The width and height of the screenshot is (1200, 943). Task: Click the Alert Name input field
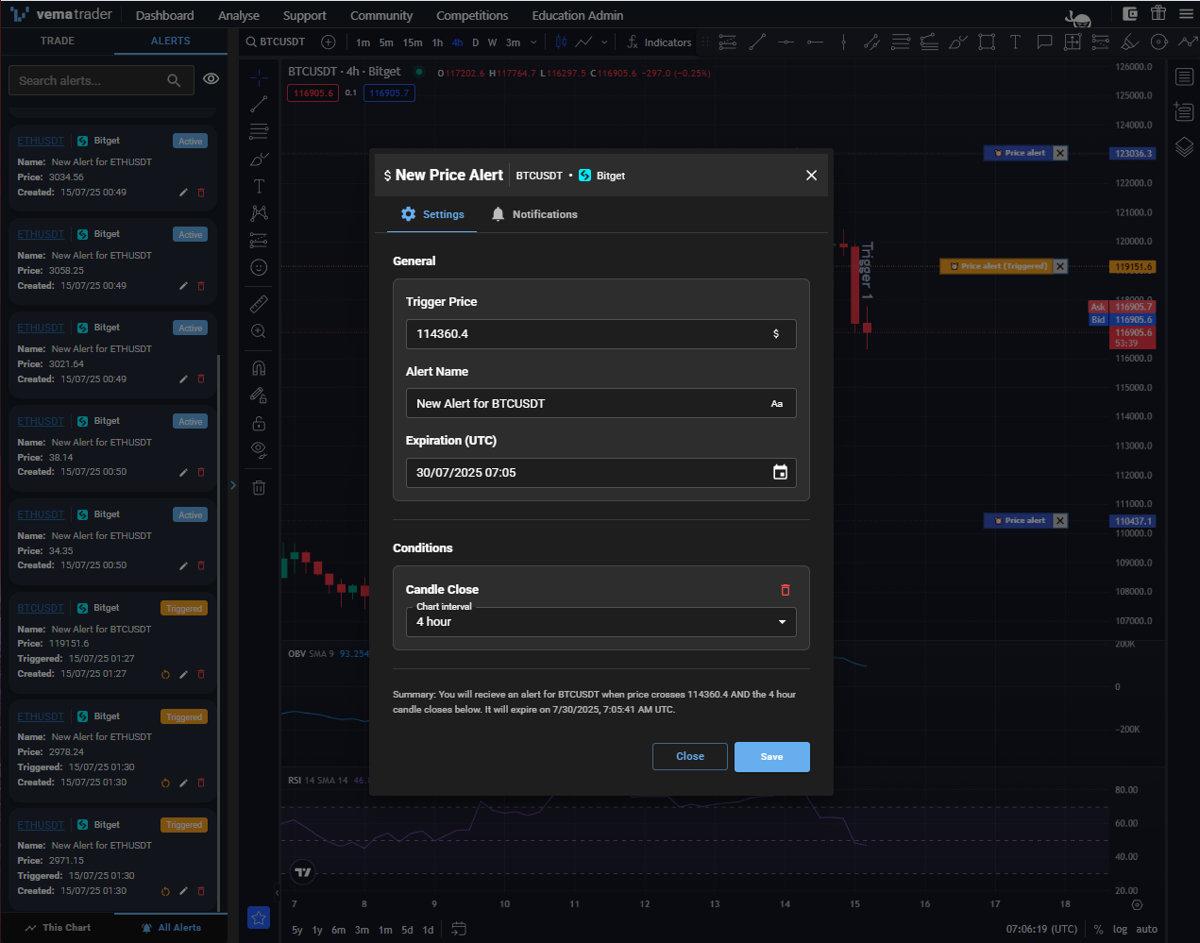[601, 403]
